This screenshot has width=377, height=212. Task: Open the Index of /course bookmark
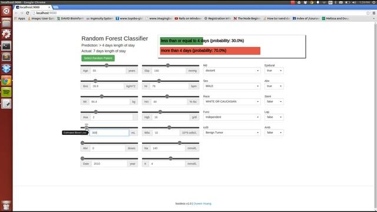coord(306,18)
